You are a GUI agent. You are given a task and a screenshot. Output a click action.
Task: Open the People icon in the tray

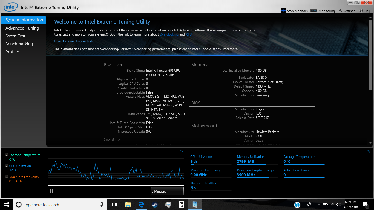309,205
